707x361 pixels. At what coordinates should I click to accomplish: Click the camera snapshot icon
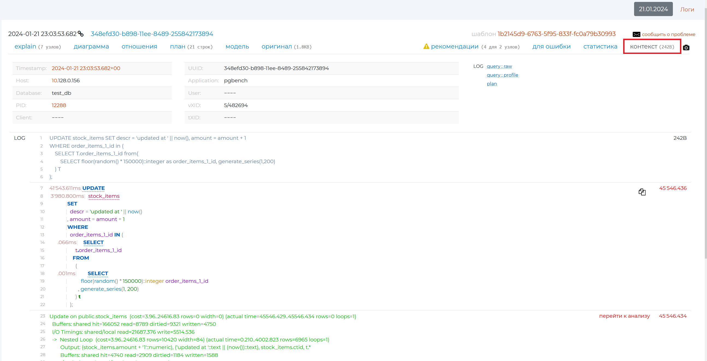coord(686,48)
